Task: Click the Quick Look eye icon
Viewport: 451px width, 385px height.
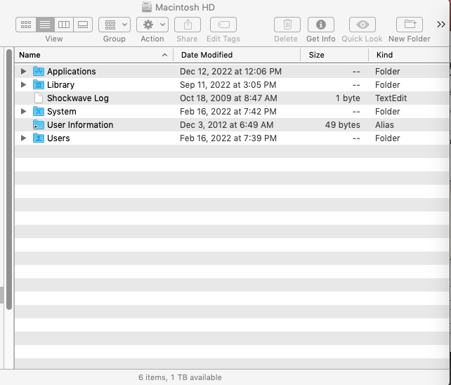Action: pos(362,25)
